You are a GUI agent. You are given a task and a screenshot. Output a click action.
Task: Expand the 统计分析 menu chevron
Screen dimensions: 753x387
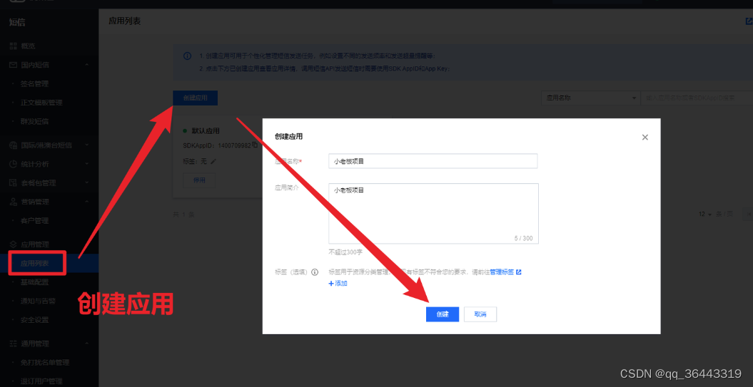pos(87,164)
